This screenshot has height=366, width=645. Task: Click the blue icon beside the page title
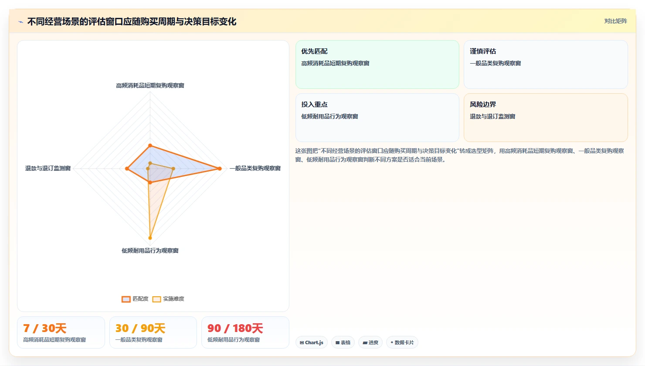pyautogui.click(x=20, y=22)
